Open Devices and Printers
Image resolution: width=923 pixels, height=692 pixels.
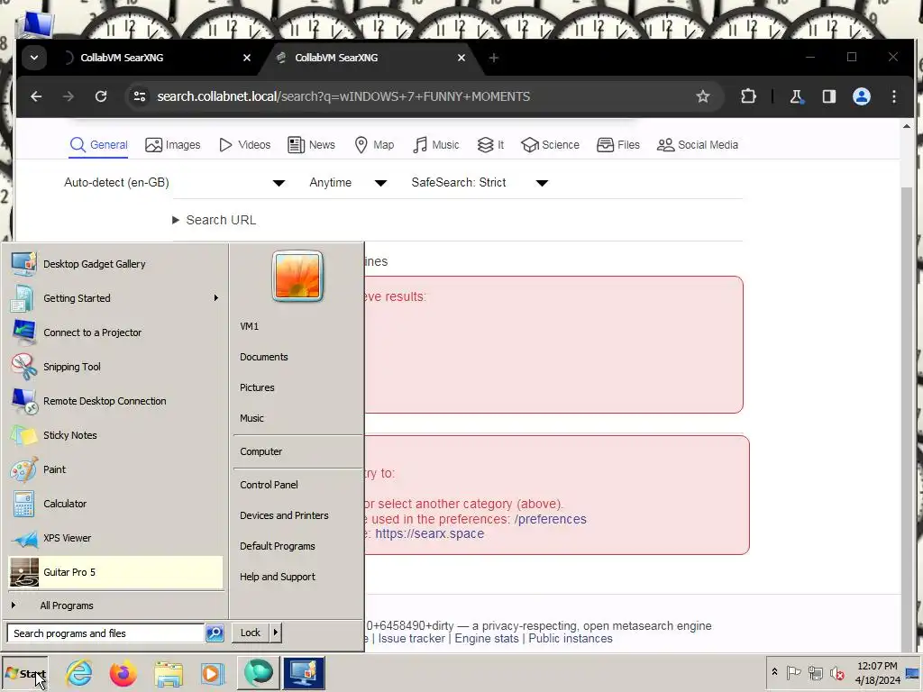tap(284, 515)
